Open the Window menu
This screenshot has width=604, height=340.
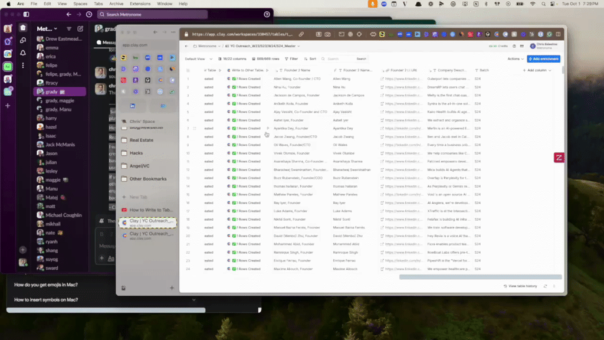[x=165, y=4]
